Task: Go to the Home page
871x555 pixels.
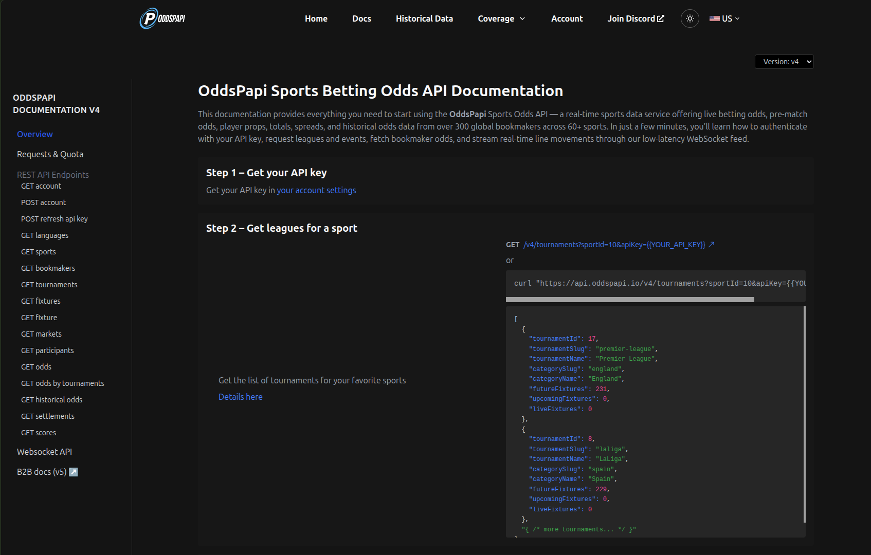Action: point(316,18)
